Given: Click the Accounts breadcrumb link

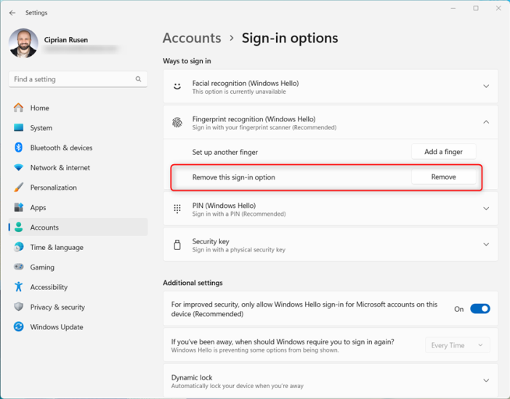Looking at the screenshot, I should (x=192, y=38).
